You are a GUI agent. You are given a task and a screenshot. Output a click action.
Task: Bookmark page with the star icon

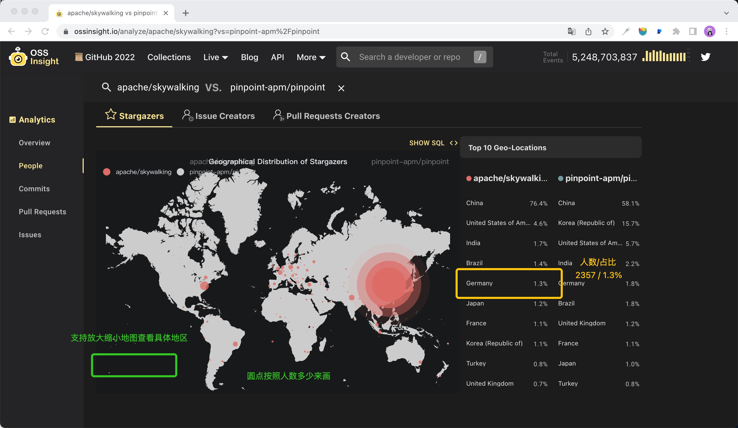pyautogui.click(x=605, y=31)
